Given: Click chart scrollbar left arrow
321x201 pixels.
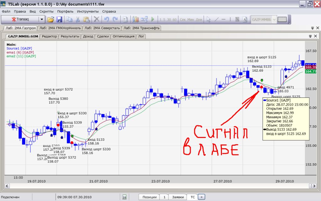Looking at the screenshot, I should 7,186.
